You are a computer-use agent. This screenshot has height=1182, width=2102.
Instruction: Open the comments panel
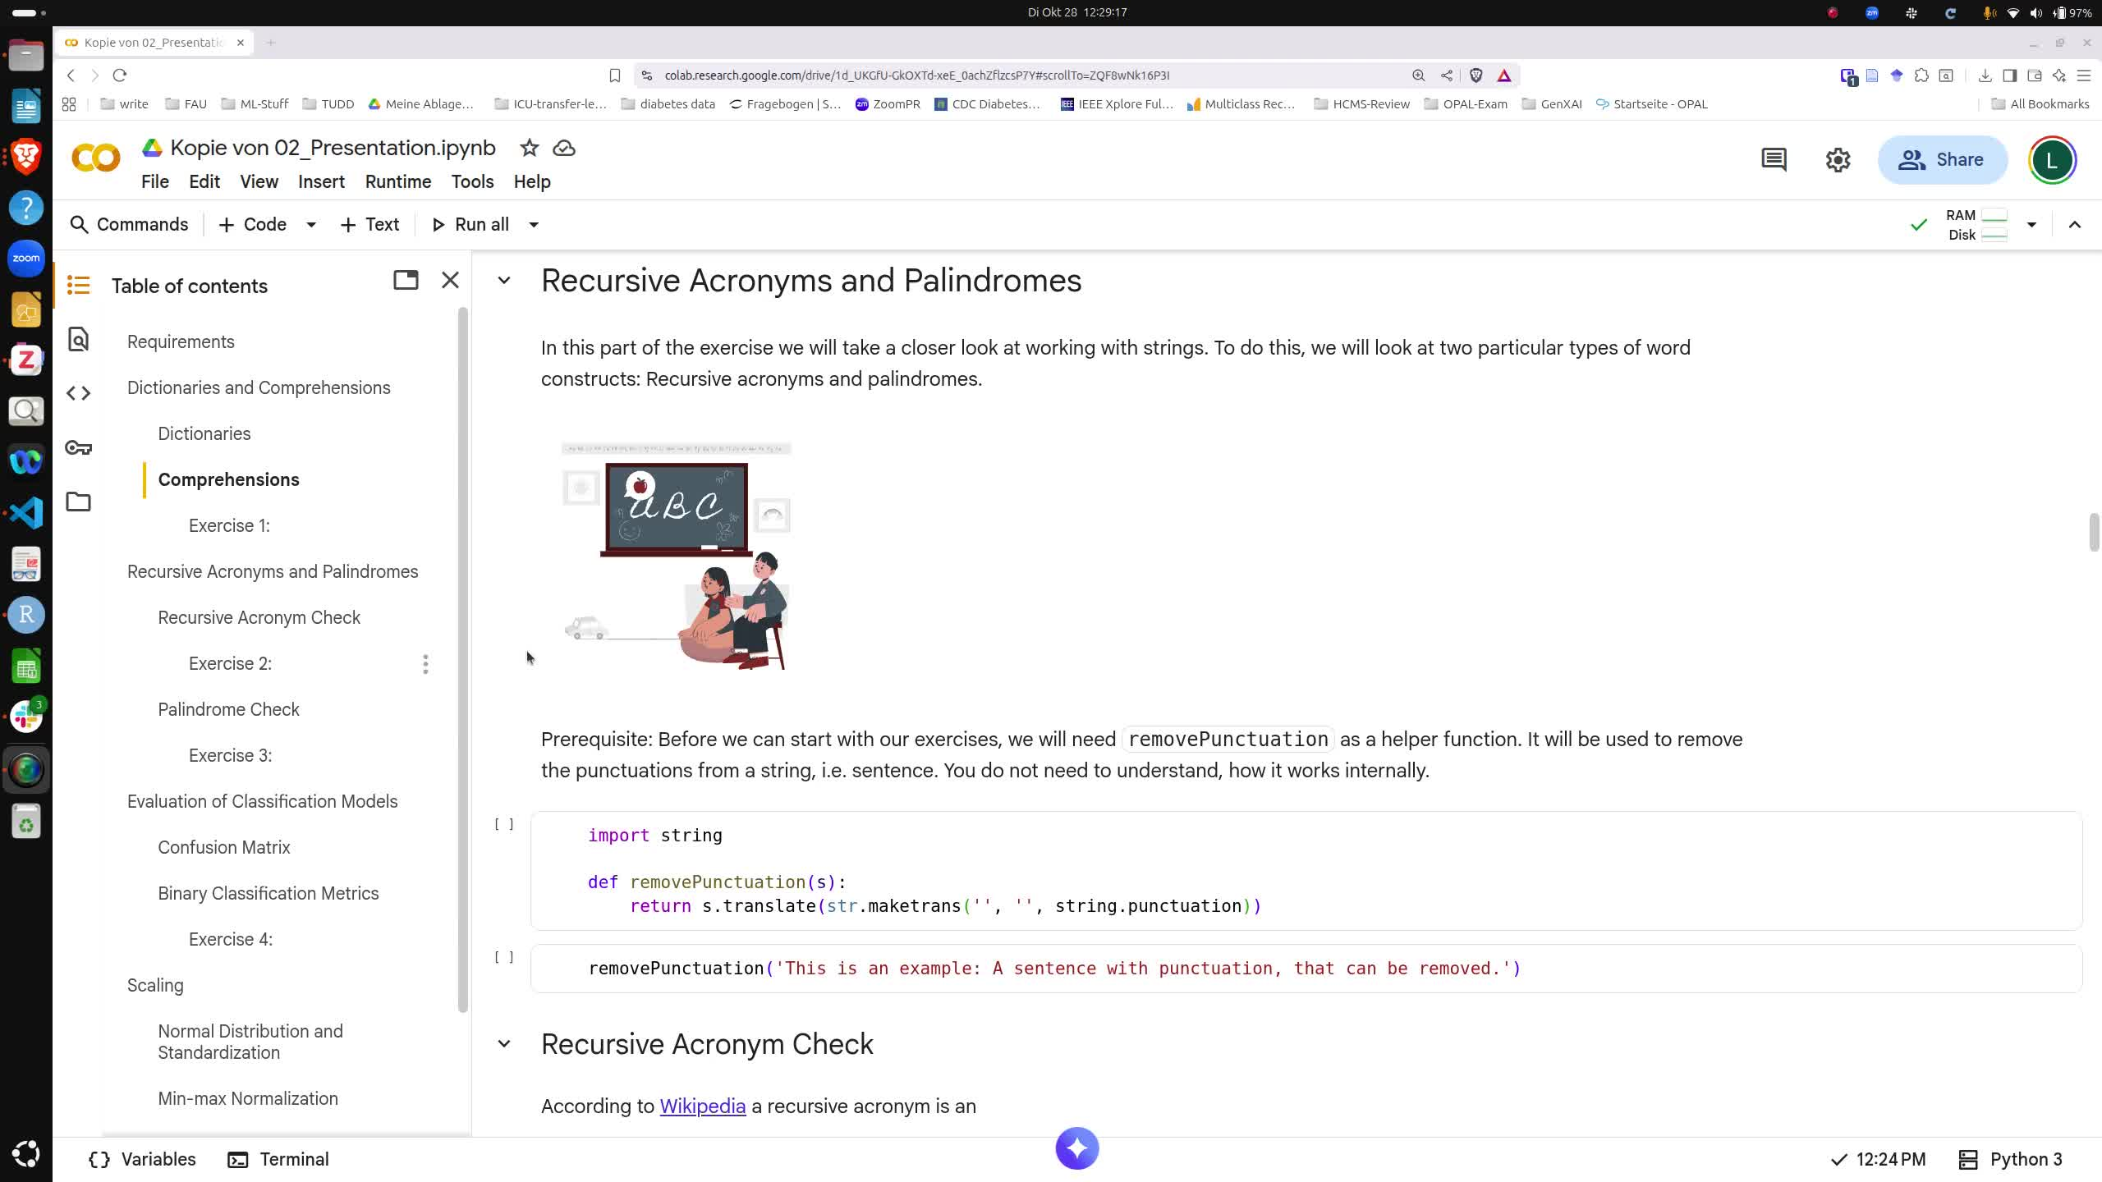1774,159
